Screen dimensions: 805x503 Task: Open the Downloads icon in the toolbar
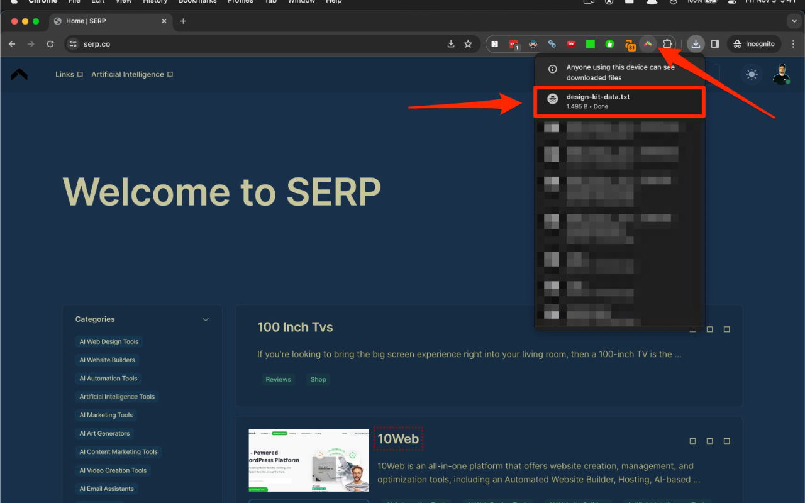pyautogui.click(x=696, y=44)
